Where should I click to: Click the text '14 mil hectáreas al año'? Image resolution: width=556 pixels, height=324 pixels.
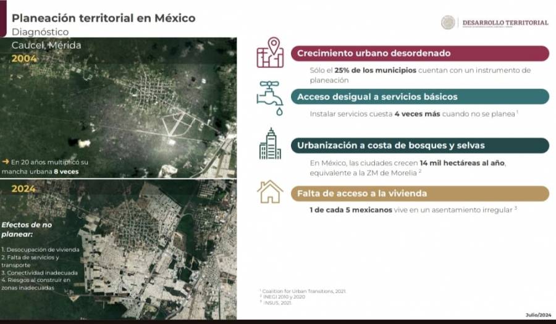click(x=462, y=164)
